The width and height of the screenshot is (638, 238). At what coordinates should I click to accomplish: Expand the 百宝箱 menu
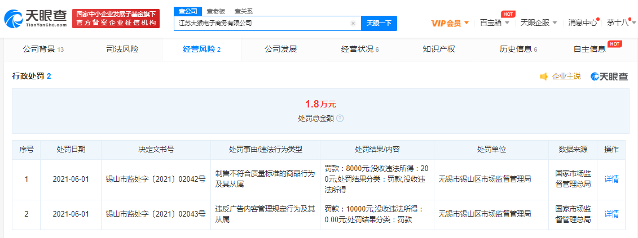point(495,23)
